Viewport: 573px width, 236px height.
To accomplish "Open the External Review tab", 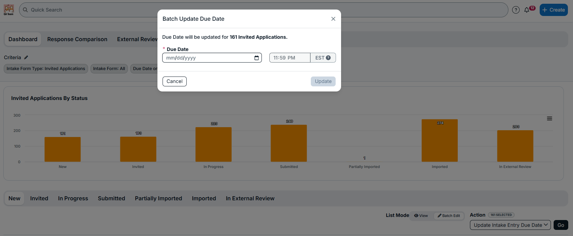I will coord(137,39).
